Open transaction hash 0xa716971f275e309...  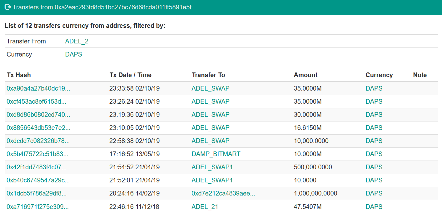(38, 206)
